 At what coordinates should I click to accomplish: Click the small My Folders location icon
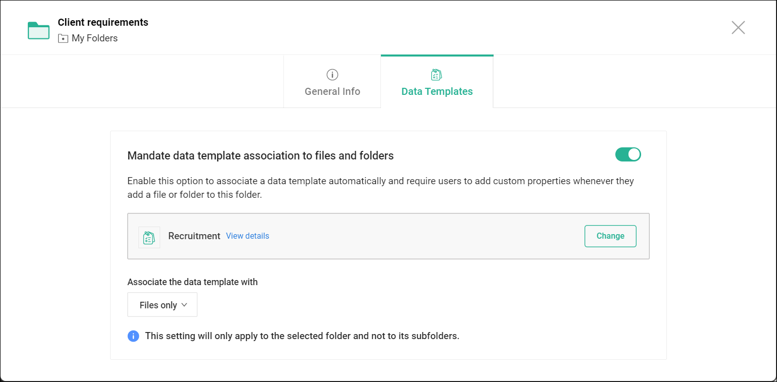point(63,38)
